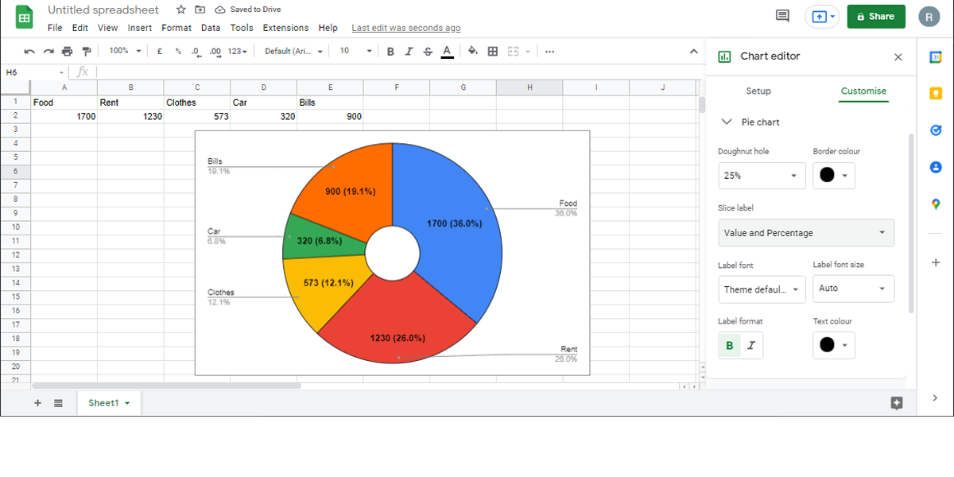Open the File menu

coord(55,28)
